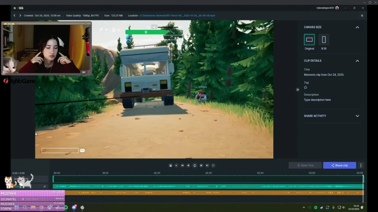This screenshot has height=212, width=378.
Task: Expand the Share Activity section
Action: click(357, 116)
